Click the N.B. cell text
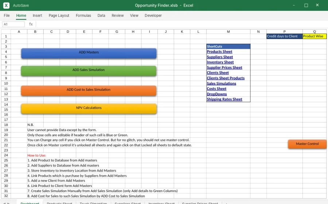The image size is (328, 204). pos(31,125)
